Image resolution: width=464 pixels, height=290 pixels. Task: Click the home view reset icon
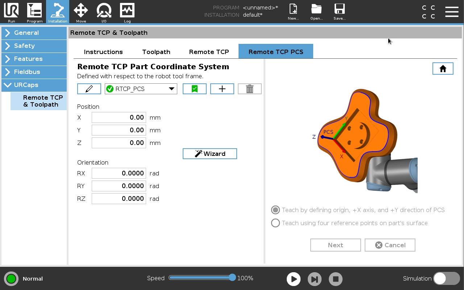pyautogui.click(x=443, y=69)
